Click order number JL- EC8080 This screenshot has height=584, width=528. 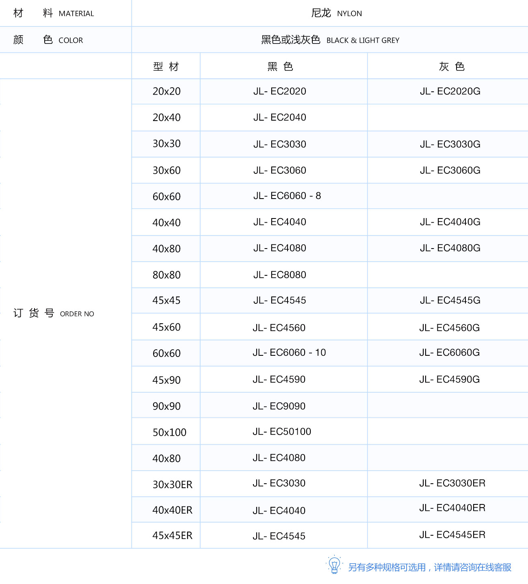click(280, 275)
